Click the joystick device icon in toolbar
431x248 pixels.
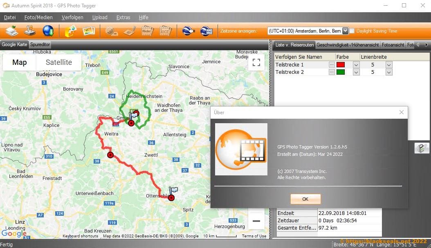click(30, 31)
